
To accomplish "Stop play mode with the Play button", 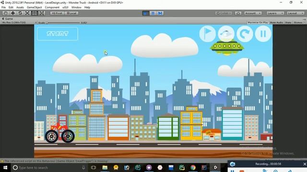I will [146, 13].
